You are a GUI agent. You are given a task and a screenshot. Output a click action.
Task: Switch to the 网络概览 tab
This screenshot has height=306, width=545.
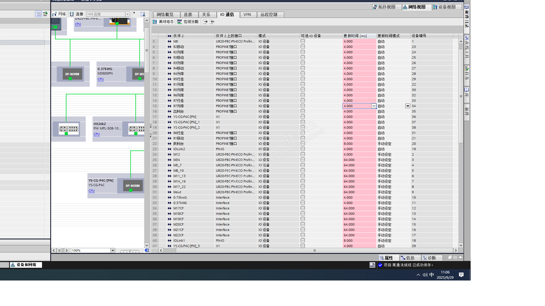pyautogui.click(x=165, y=14)
